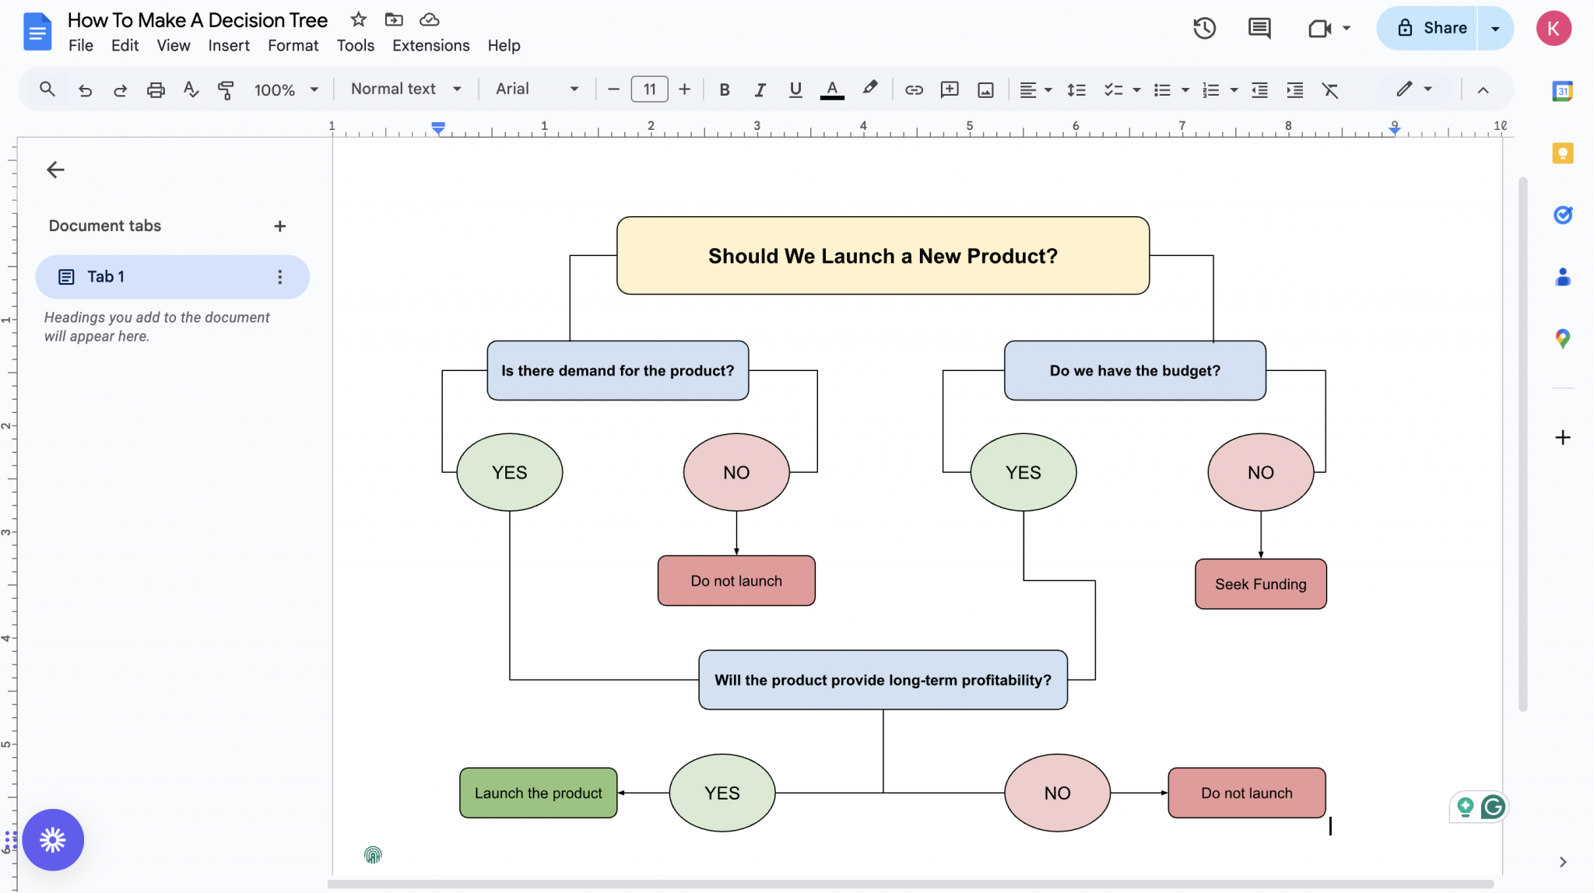The width and height of the screenshot is (1594, 893).
Task: Enable italic formatting
Action: (x=760, y=89)
